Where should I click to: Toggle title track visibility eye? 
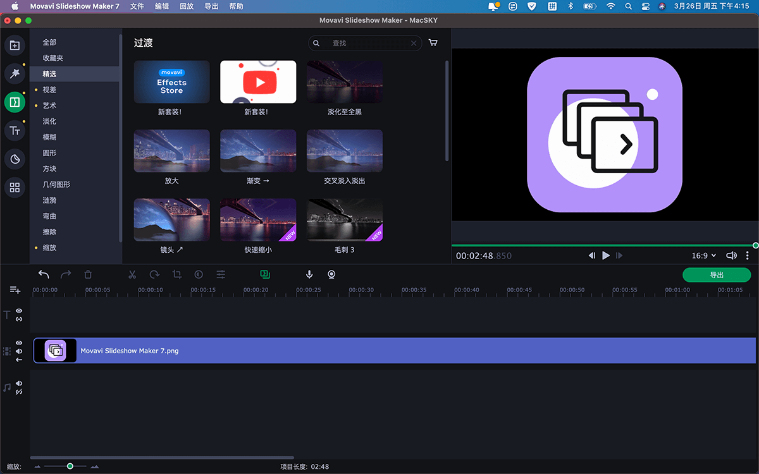point(19,311)
